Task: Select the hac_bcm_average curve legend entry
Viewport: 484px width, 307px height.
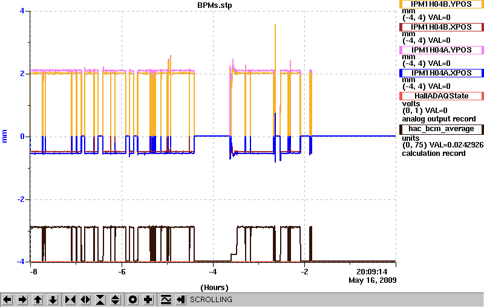Action: [x=442, y=129]
